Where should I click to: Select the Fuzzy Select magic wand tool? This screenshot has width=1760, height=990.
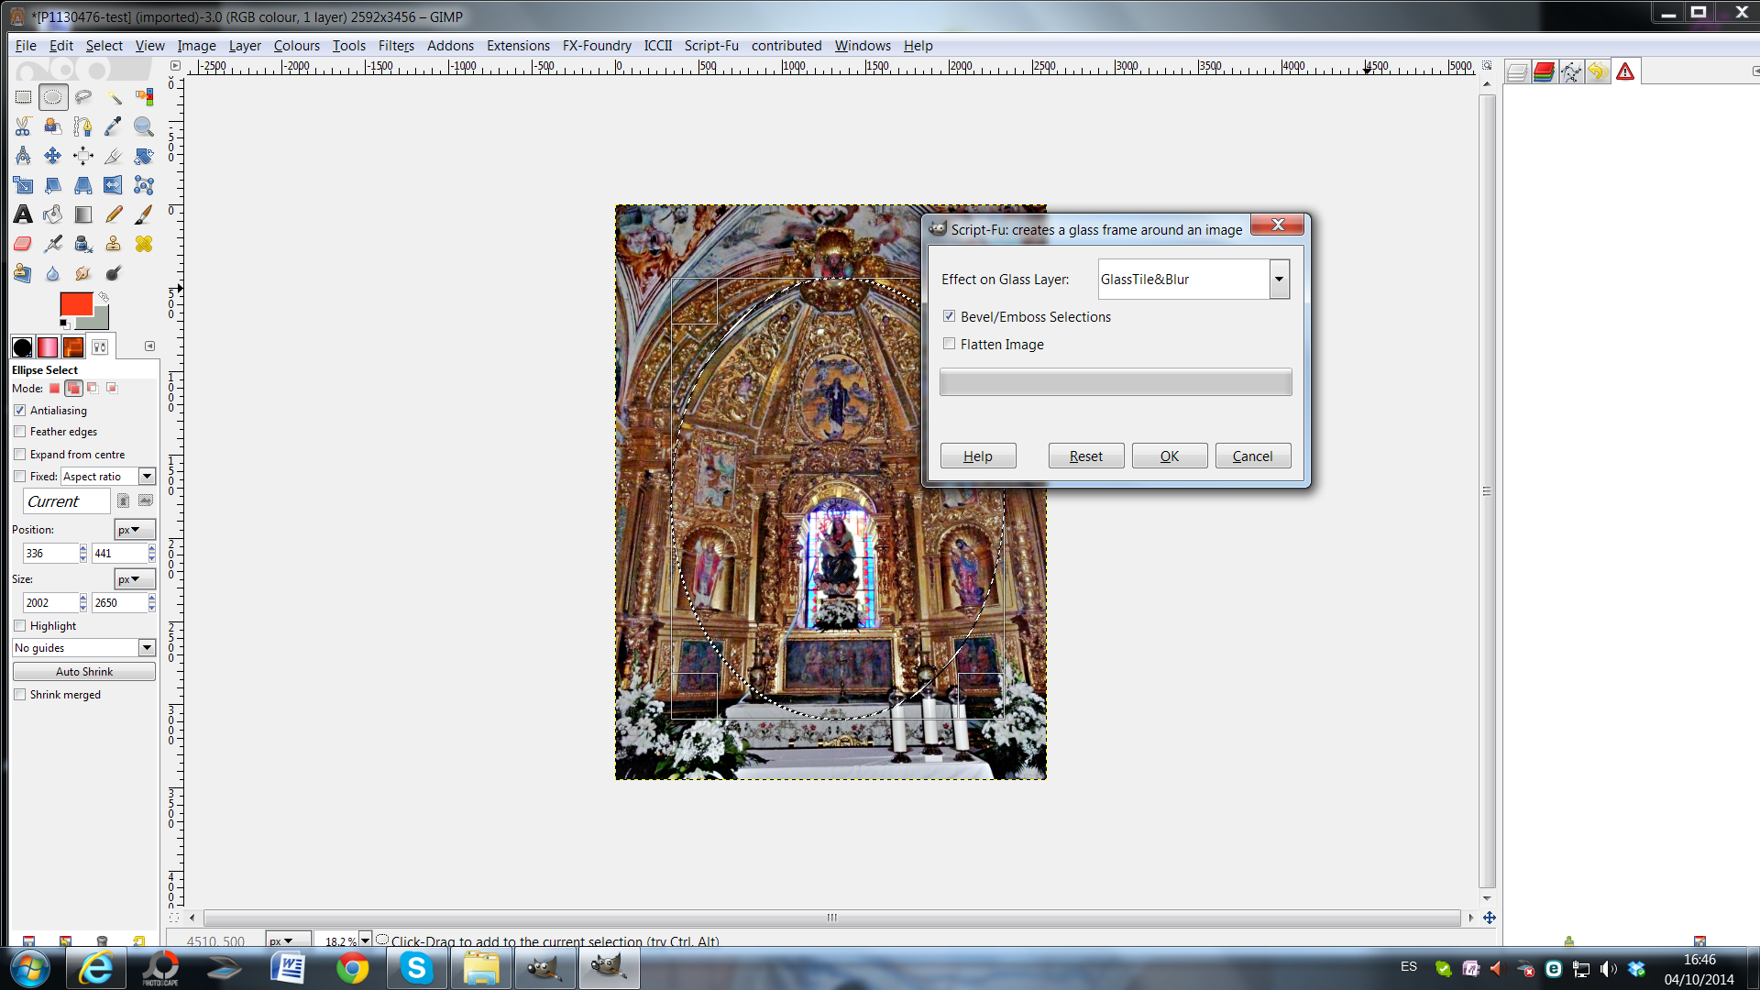[114, 97]
